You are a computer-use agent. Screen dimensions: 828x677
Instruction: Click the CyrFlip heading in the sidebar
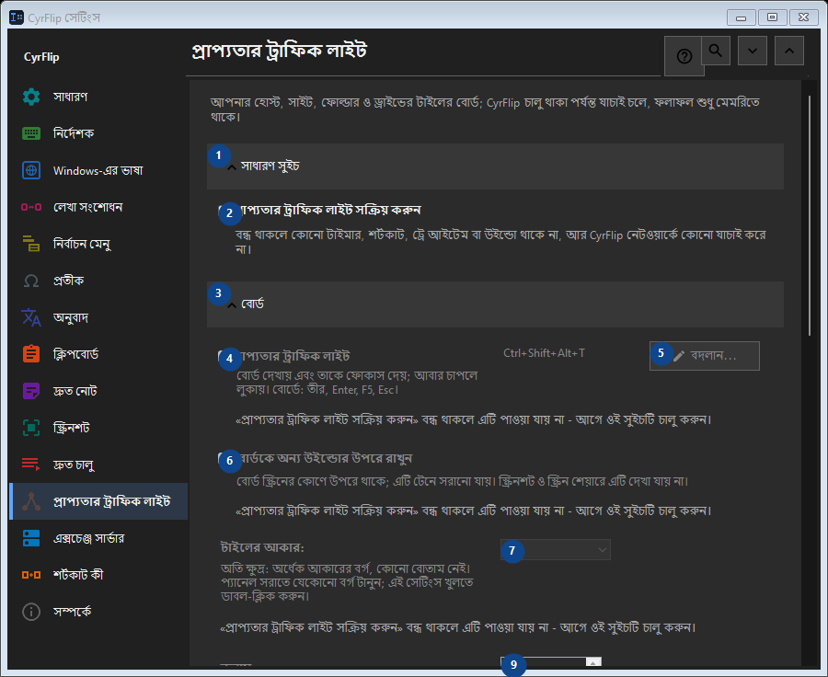tap(41, 57)
